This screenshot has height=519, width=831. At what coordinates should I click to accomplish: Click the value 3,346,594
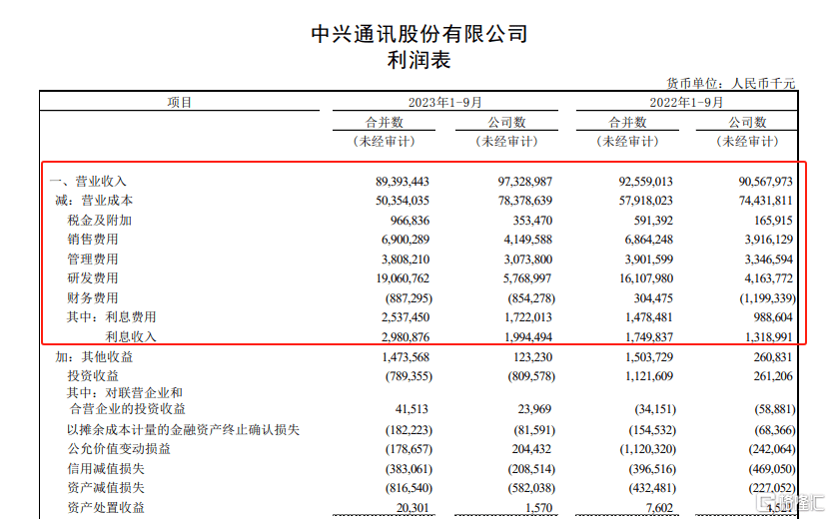[x=768, y=259]
